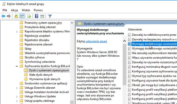Click the ustawienie zasad link

pyautogui.click(x=96, y=41)
